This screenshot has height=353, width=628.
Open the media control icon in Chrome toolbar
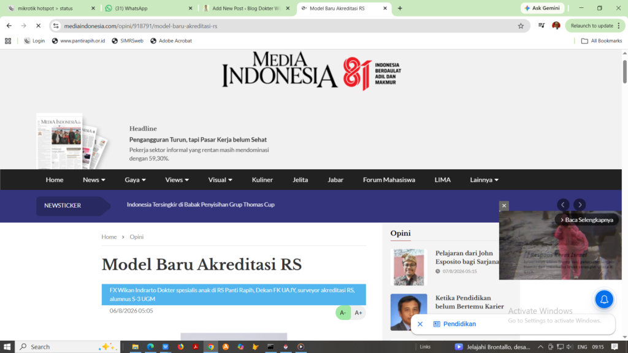click(x=541, y=26)
